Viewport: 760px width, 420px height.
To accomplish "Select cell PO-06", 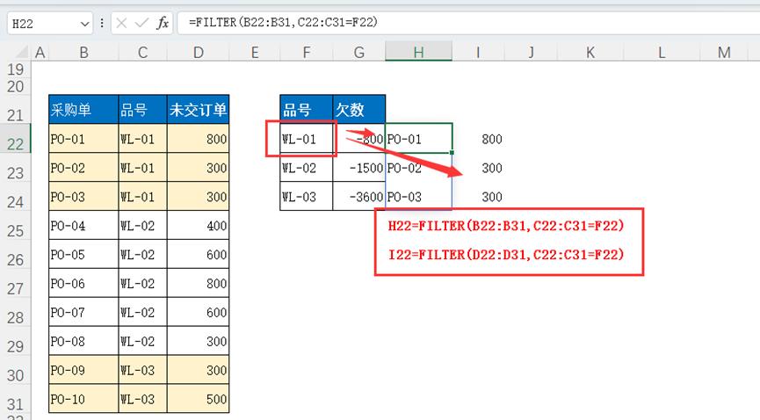I will click(x=83, y=283).
